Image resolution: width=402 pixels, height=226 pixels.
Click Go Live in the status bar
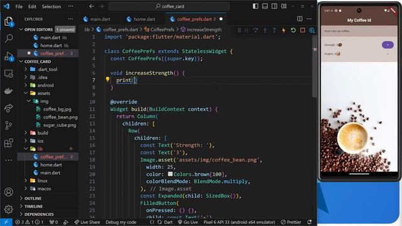click(x=188, y=222)
